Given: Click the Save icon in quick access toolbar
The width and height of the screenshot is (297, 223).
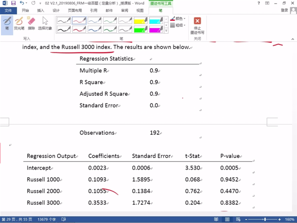Looking at the screenshot, I should click(13, 3).
